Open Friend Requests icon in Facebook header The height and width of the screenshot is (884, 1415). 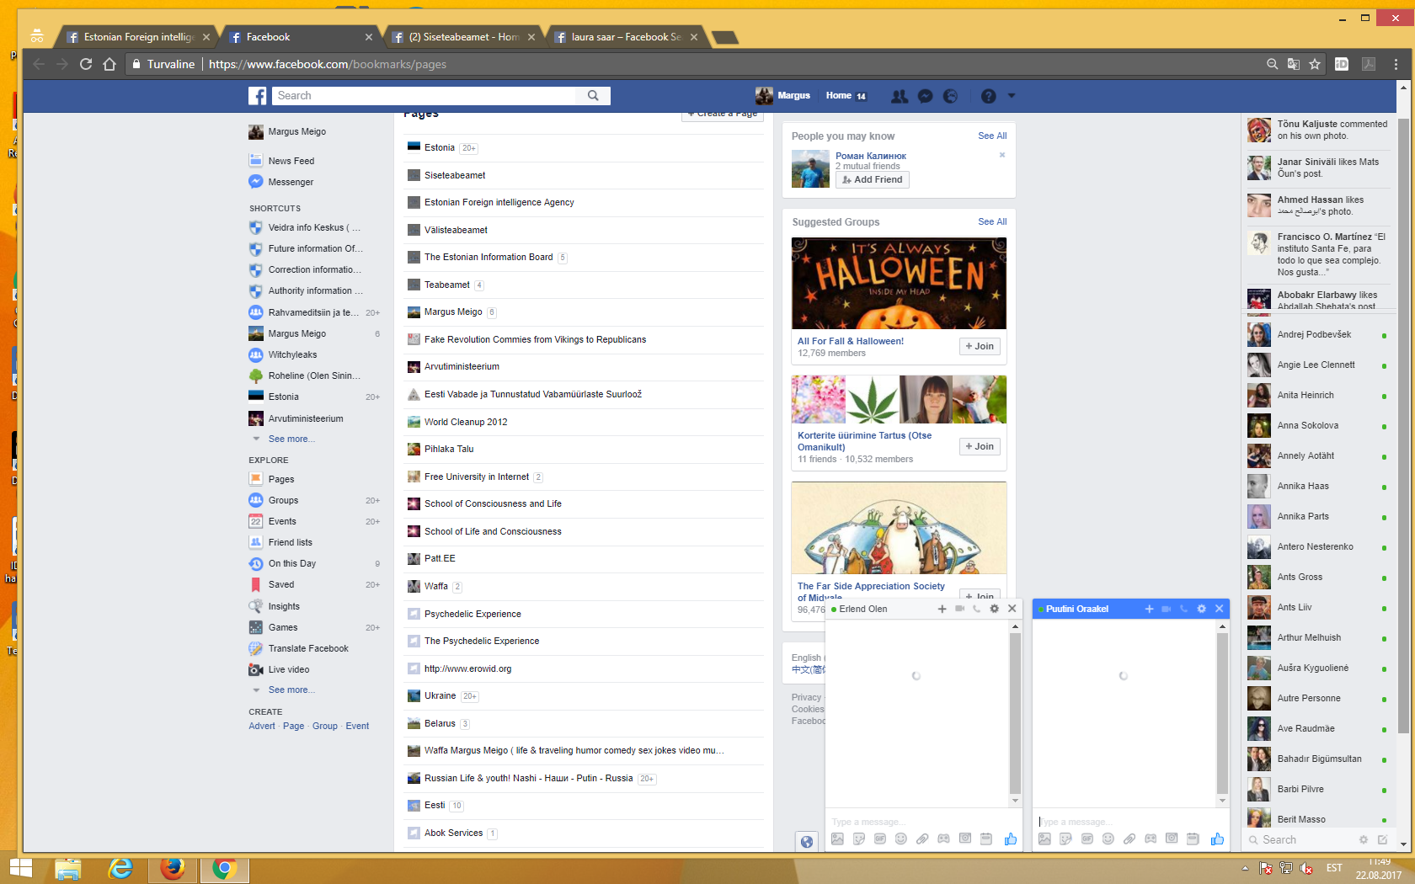900,96
